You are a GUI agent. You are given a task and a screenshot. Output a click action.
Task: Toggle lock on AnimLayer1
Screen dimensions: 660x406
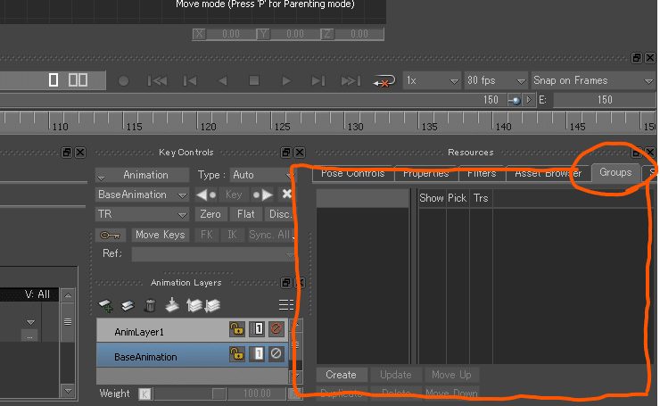pyautogui.click(x=237, y=328)
